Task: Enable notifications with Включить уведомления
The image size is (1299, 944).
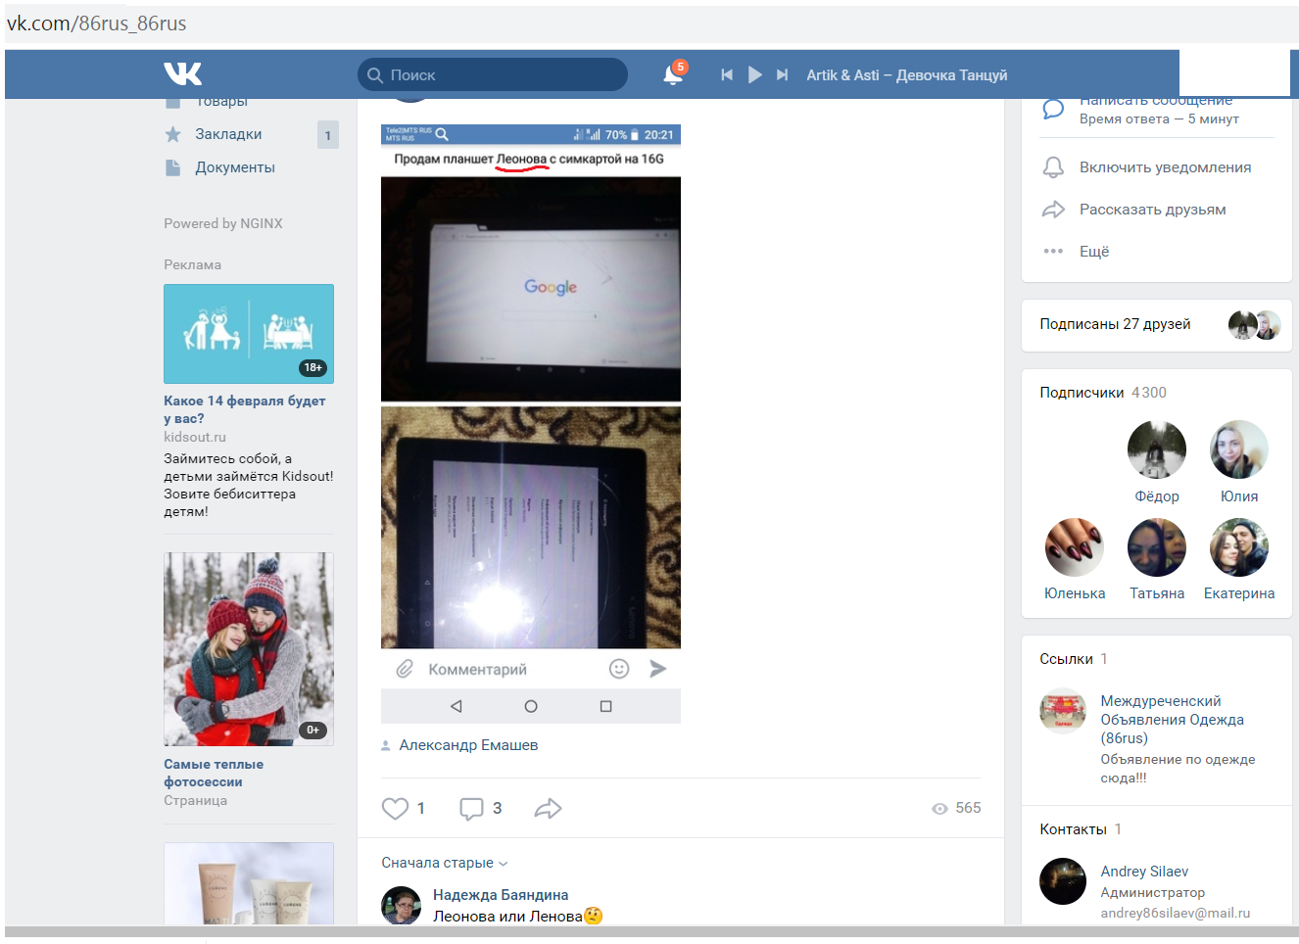Action: [1165, 167]
